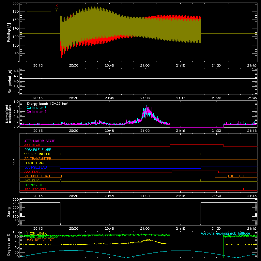
Task: Click the red X legend line swatch
Action: pyautogui.click(x=39, y=7)
